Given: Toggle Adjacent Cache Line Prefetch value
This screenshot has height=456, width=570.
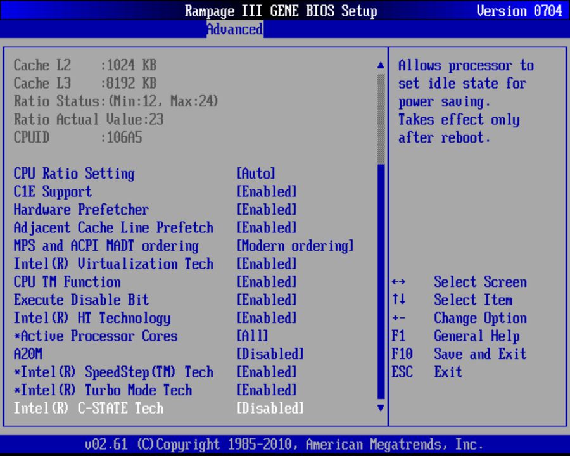Looking at the screenshot, I should click(x=267, y=227).
